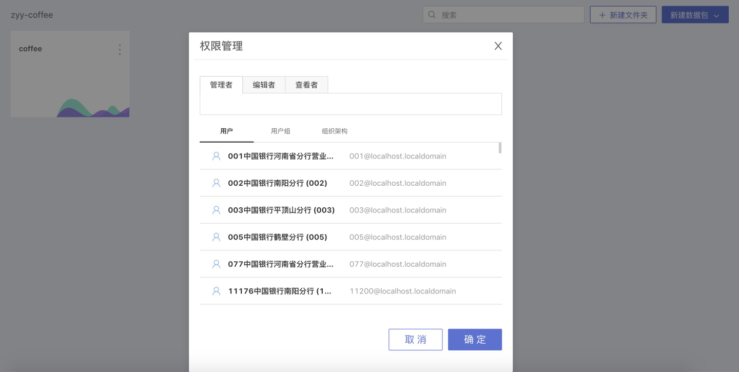Open the 组织架构 list tab
Image resolution: width=739 pixels, height=372 pixels.
(335, 131)
